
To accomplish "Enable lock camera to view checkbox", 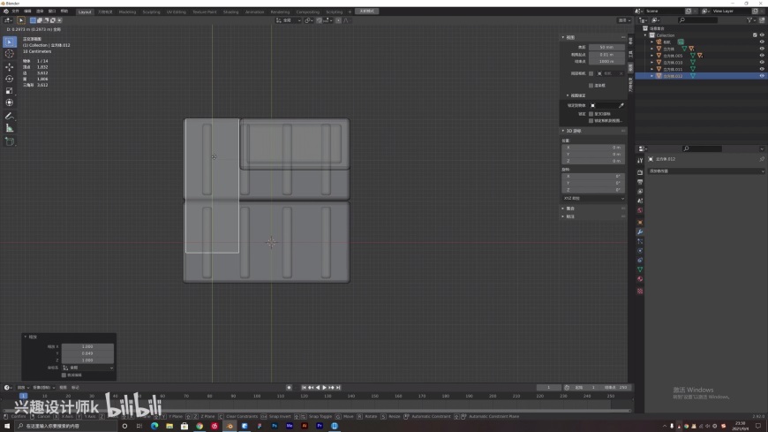I will coord(591,121).
